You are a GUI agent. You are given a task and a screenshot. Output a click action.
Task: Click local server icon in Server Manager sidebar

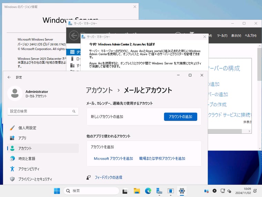pos(72,59)
